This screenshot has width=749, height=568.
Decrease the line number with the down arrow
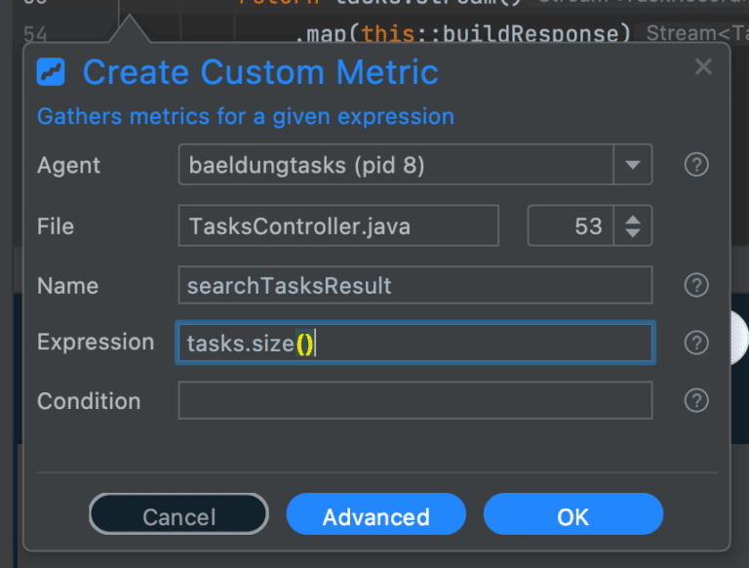(x=633, y=233)
